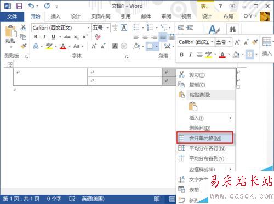
Task: Toggle strikethrough abc in ribbon
Action: (67, 37)
